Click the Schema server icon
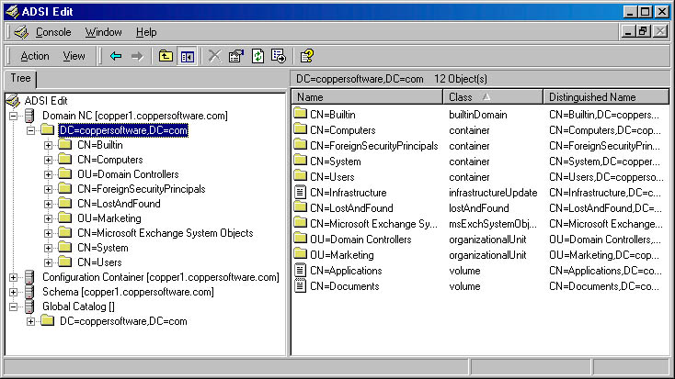The width and height of the screenshot is (675, 379). pos(29,292)
